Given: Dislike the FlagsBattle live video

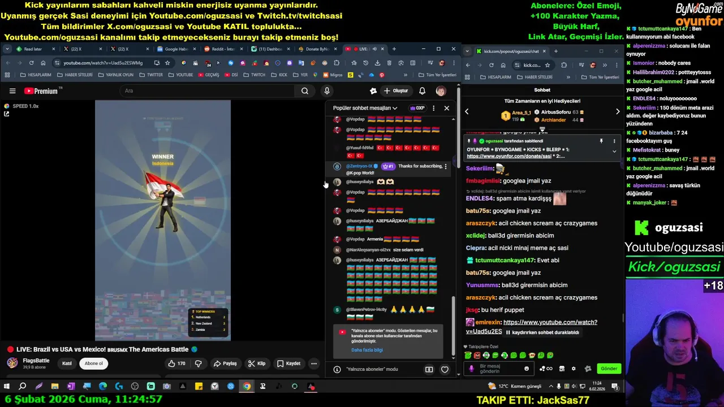Looking at the screenshot, I should (199, 363).
